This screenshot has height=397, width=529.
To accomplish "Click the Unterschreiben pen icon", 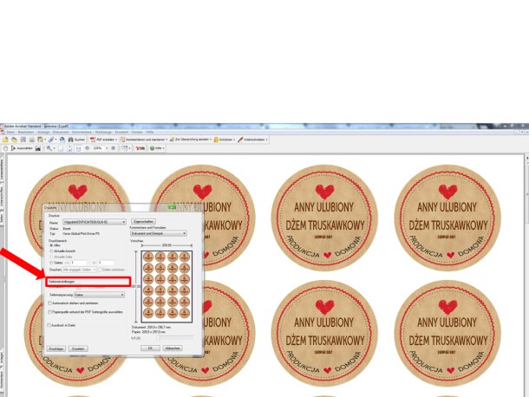I will pos(241,140).
